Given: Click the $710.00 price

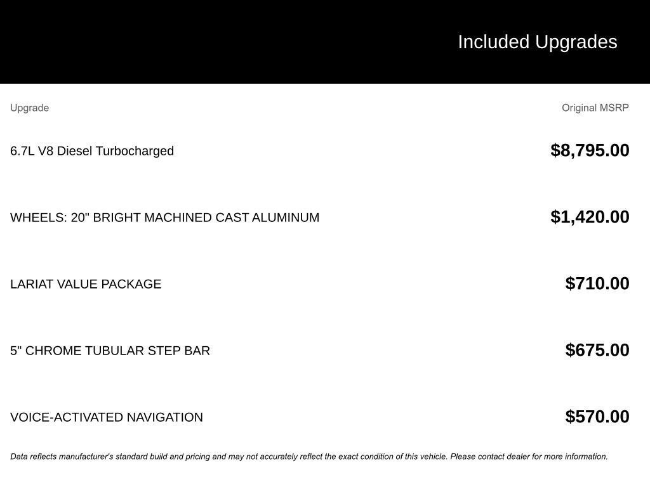Looking at the screenshot, I should coord(597,283).
